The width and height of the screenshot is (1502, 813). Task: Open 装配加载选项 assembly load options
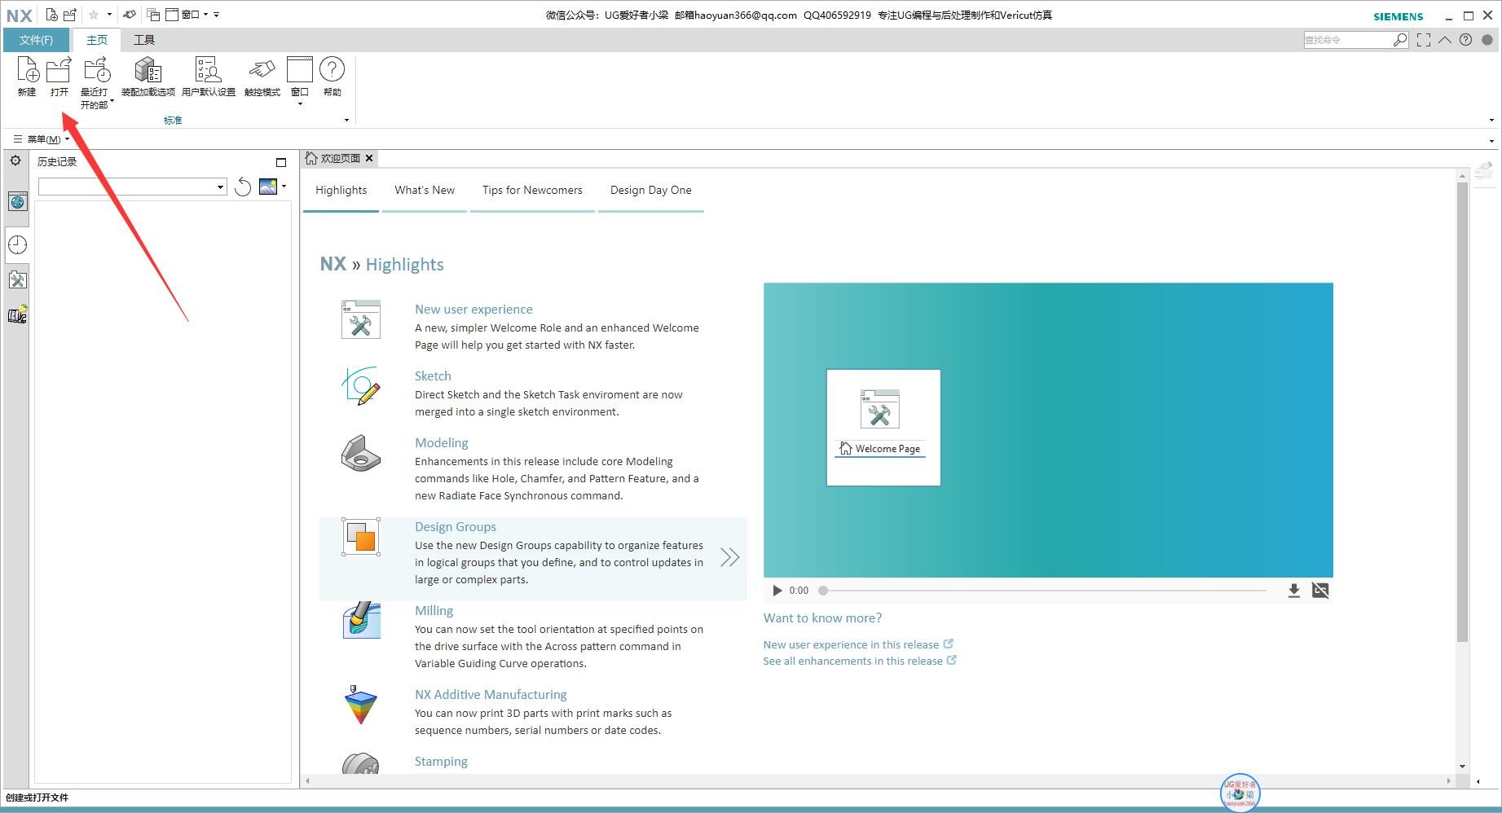click(148, 77)
